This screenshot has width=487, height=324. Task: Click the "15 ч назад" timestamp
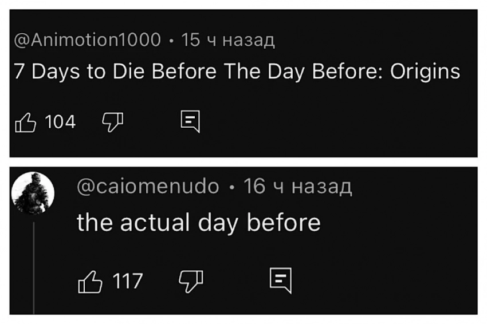point(228,40)
